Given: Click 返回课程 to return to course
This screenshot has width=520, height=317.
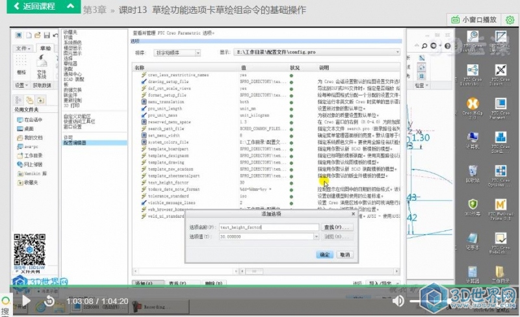Looking at the screenshot, I should coord(34,6).
